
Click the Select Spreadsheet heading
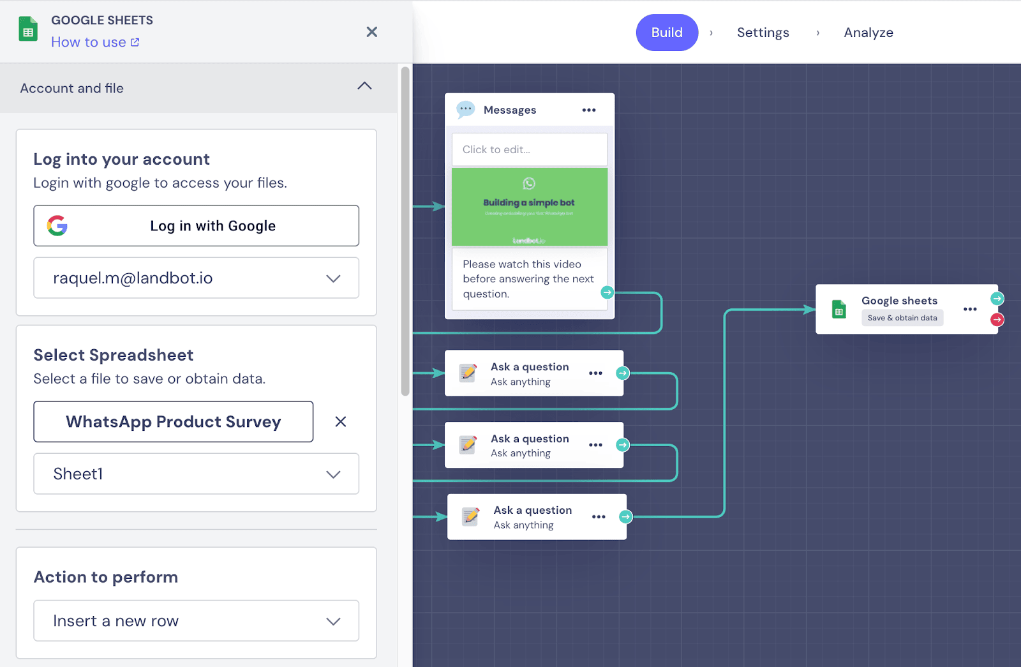[x=114, y=355]
